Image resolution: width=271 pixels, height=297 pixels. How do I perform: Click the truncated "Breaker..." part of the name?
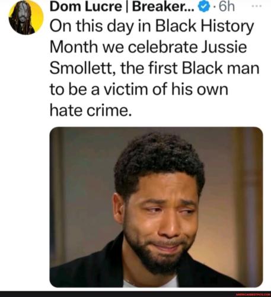[x=162, y=7]
